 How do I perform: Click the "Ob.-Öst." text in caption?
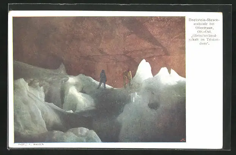[x=204, y=32]
